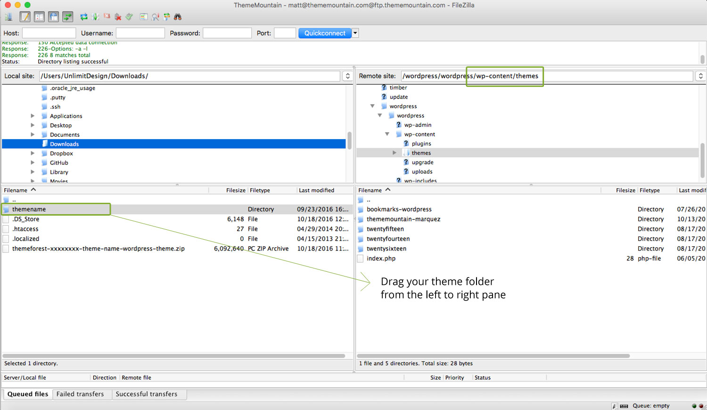Switch to the Successful transfers tab
Screen dimensions: 707x410
147,394
